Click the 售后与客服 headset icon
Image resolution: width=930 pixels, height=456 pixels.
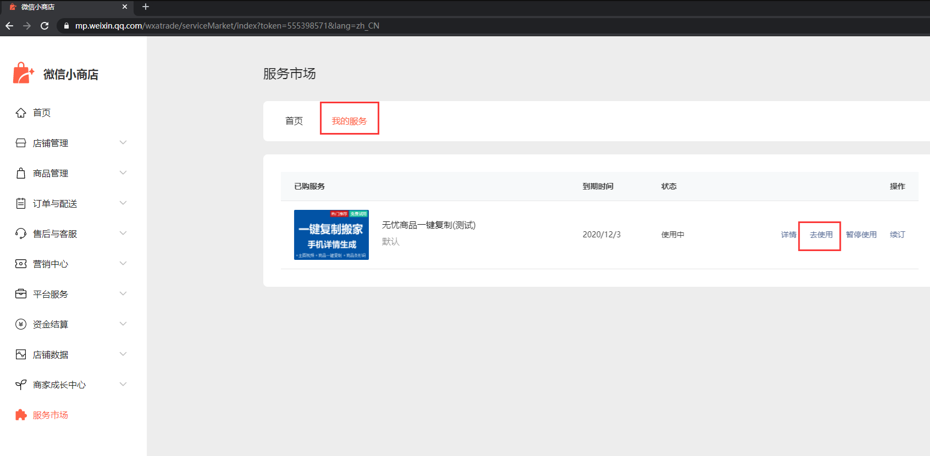pyautogui.click(x=21, y=233)
